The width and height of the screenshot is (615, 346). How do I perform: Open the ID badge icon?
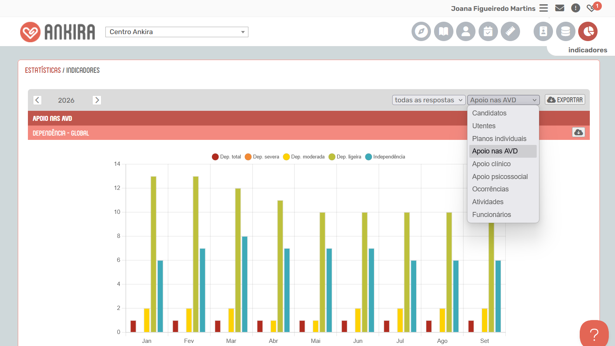click(x=543, y=31)
